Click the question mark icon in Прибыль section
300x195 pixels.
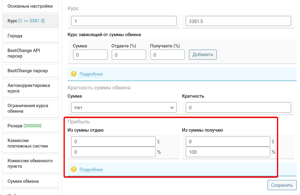tap(73, 169)
